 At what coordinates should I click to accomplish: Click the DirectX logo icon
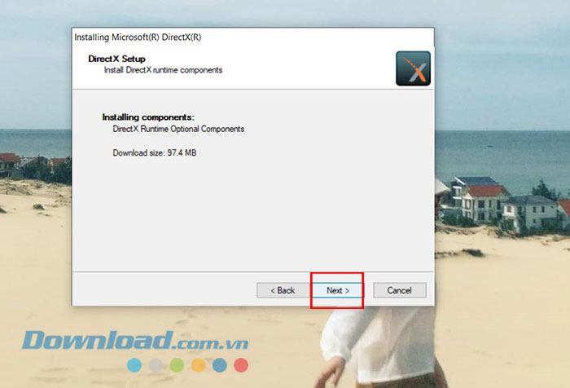(x=414, y=68)
